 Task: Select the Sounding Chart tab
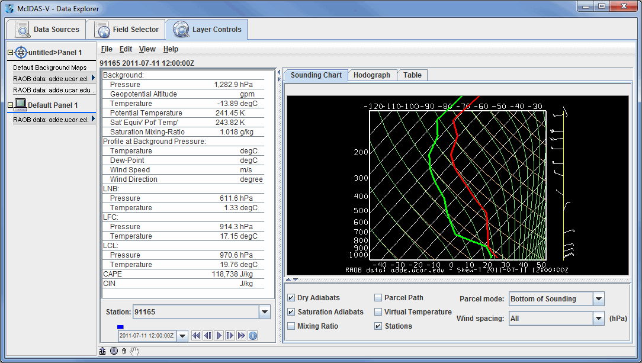(316, 75)
